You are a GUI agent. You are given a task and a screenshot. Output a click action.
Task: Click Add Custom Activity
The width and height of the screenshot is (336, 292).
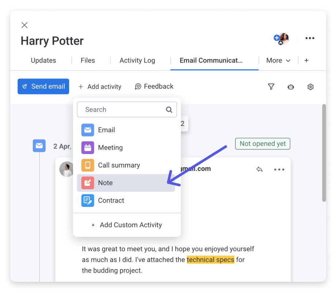[127, 225]
